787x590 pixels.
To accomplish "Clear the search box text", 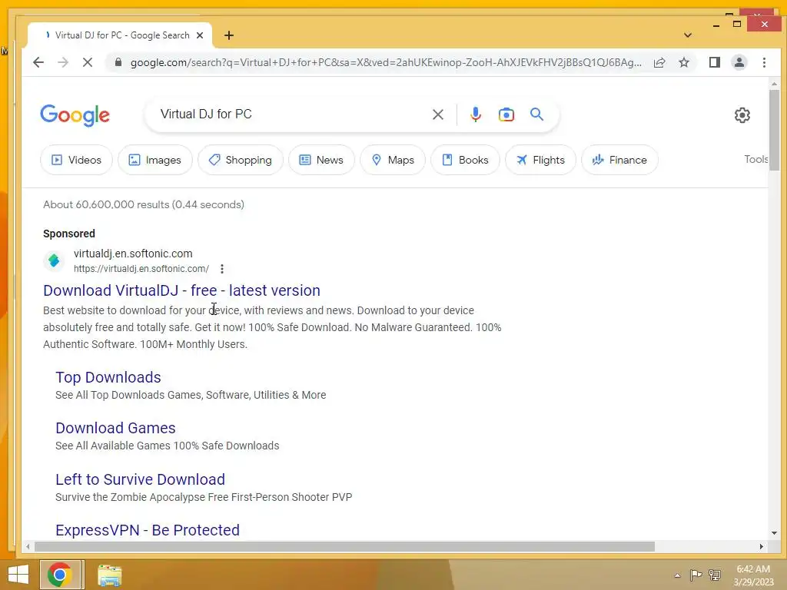I will point(437,114).
